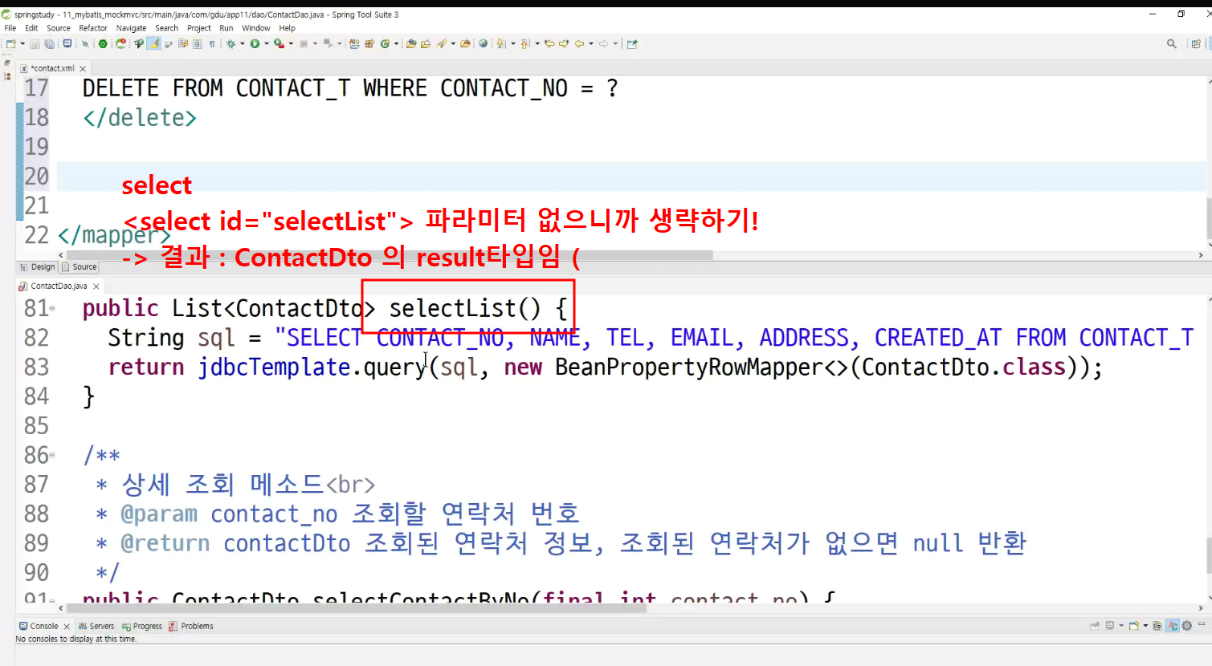This screenshot has width=1212, height=666.
Task: Click the Search flashlight icon
Action: 442,44
